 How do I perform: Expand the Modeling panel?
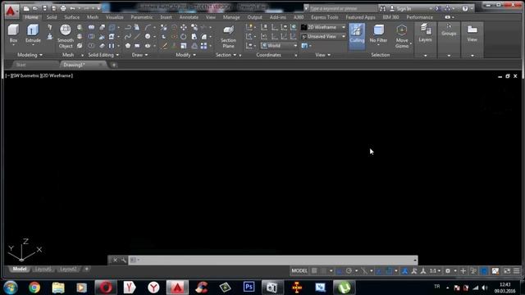point(30,55)
